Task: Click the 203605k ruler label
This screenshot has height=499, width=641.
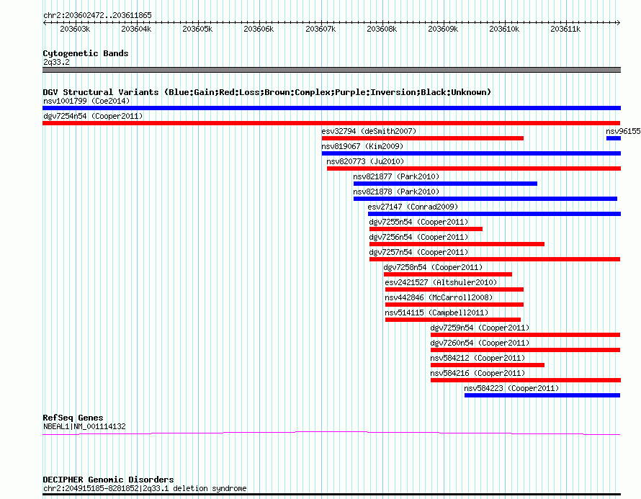Action: coord(198,29)
